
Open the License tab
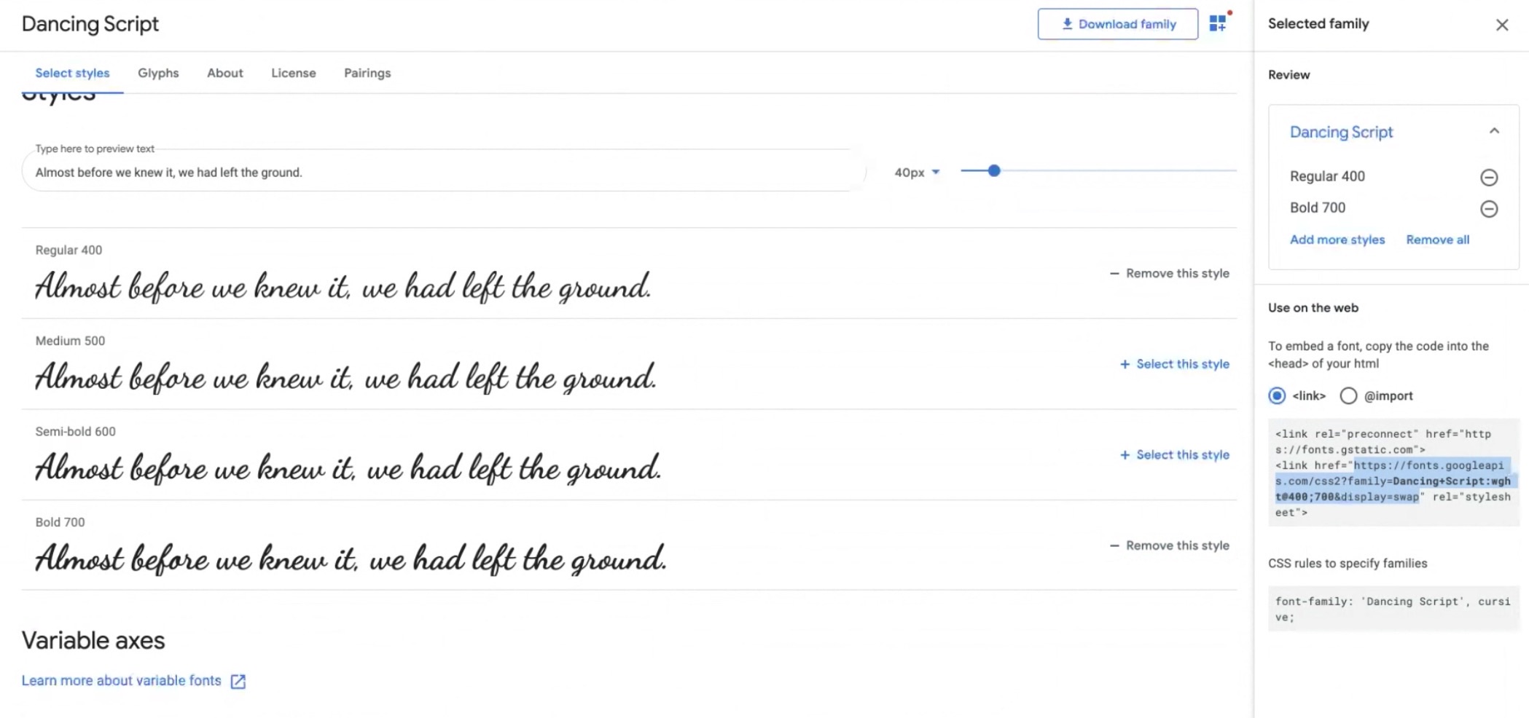point(294,73)
